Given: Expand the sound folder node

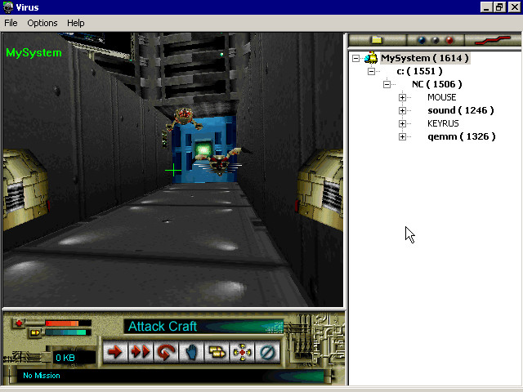Looking at the screenshot, I should pyautogui.click(x=402, y=111).
